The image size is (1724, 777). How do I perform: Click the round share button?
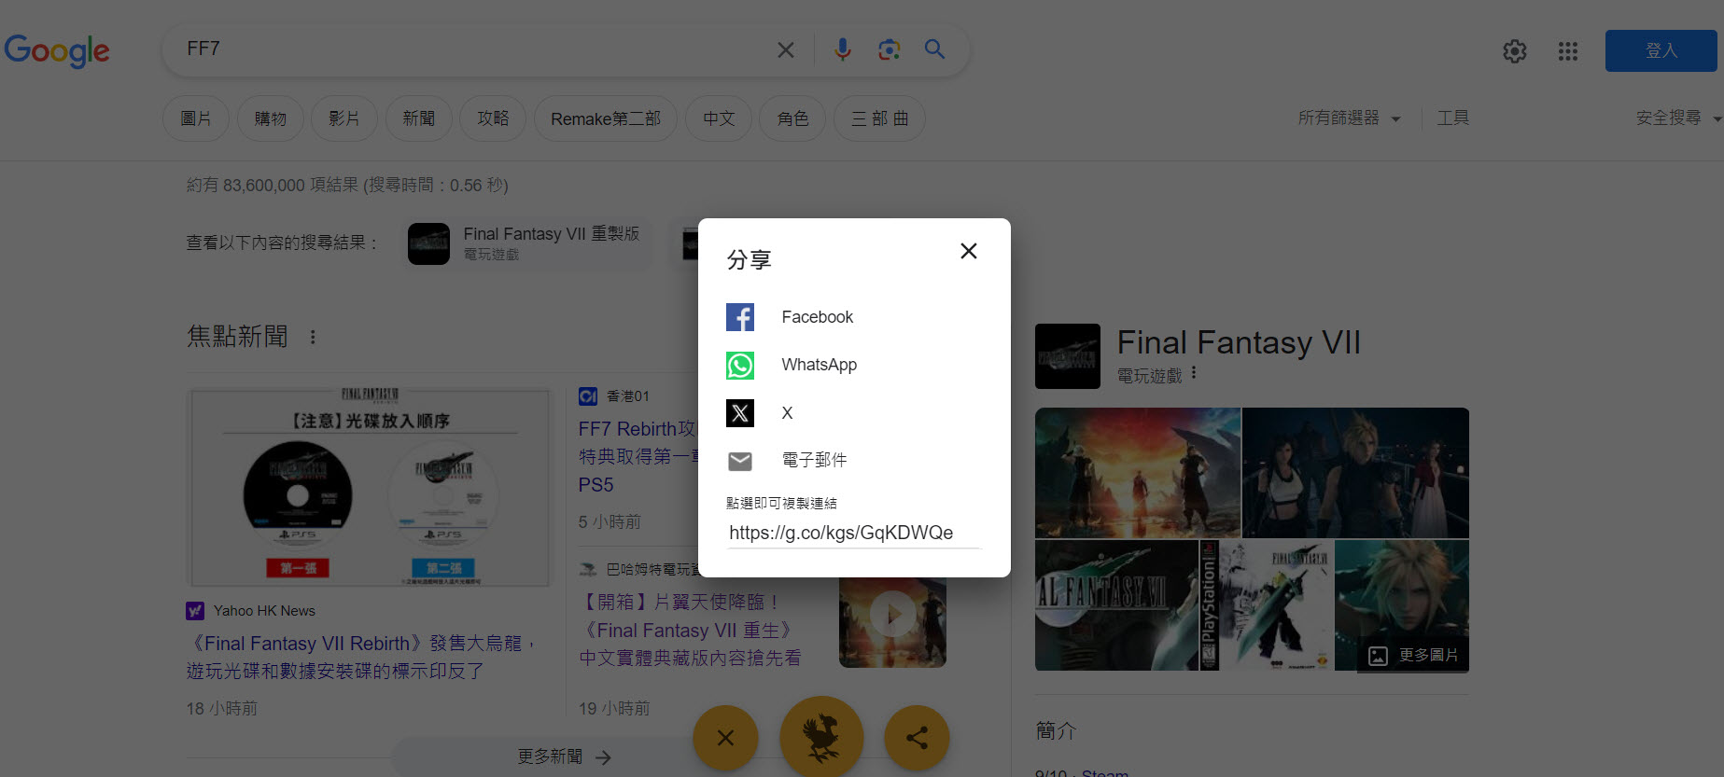(x=917, y=738)
